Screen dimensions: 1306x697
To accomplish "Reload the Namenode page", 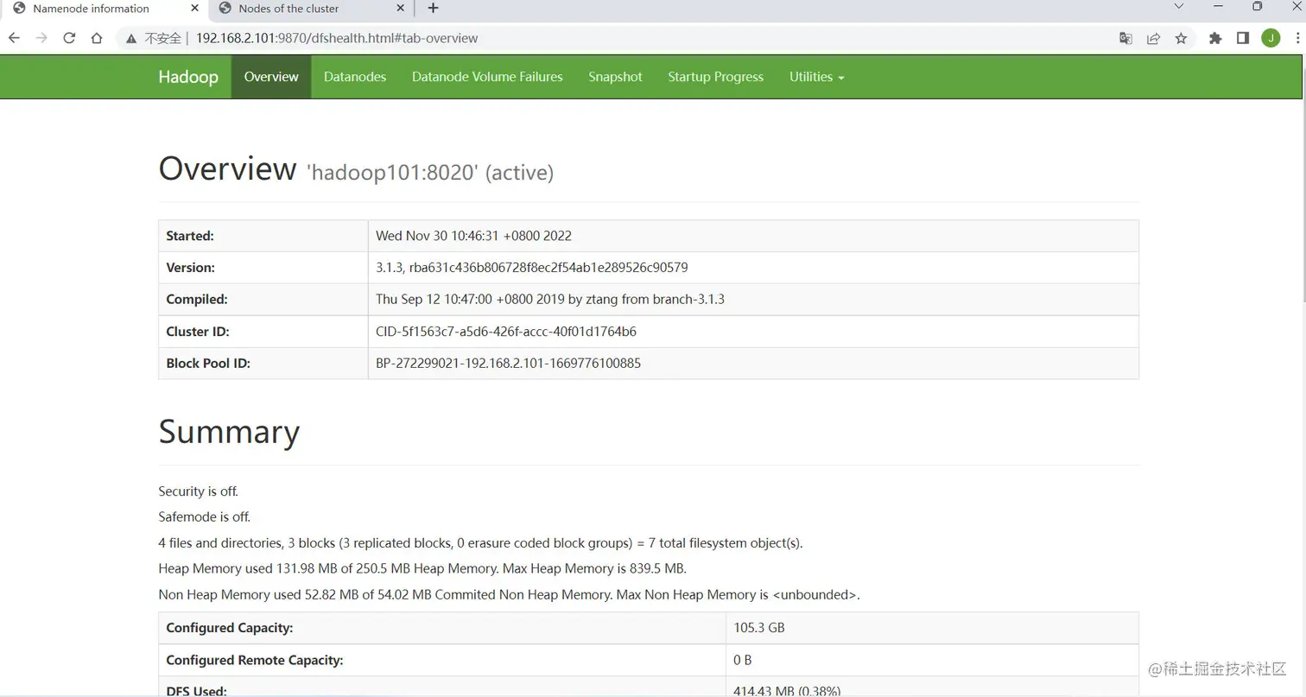I will pyautogui.click(x=69, y=38).
